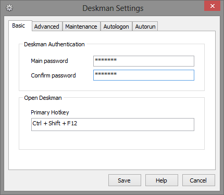Open Help for Deskman Settings
The height and width of the screenshot is (195, 224).
tap(161, 180)
